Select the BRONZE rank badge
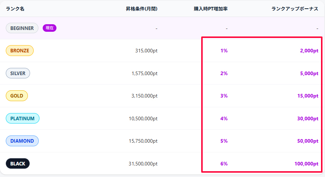 (x=20, y=51)
